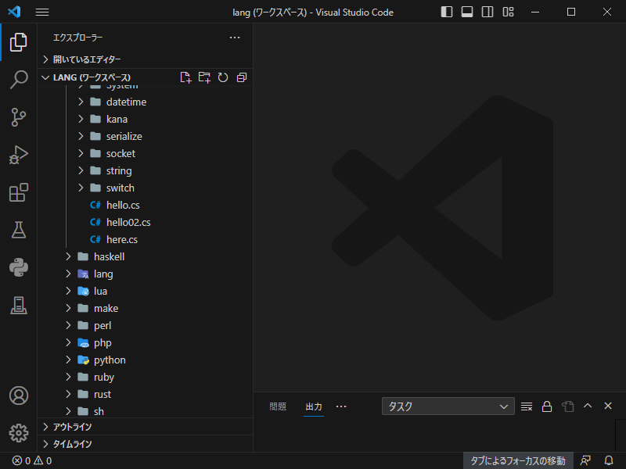The width and height of the screenshot is (626, 469).
Task: Expand the open editors section
Action: coord(146,59)
